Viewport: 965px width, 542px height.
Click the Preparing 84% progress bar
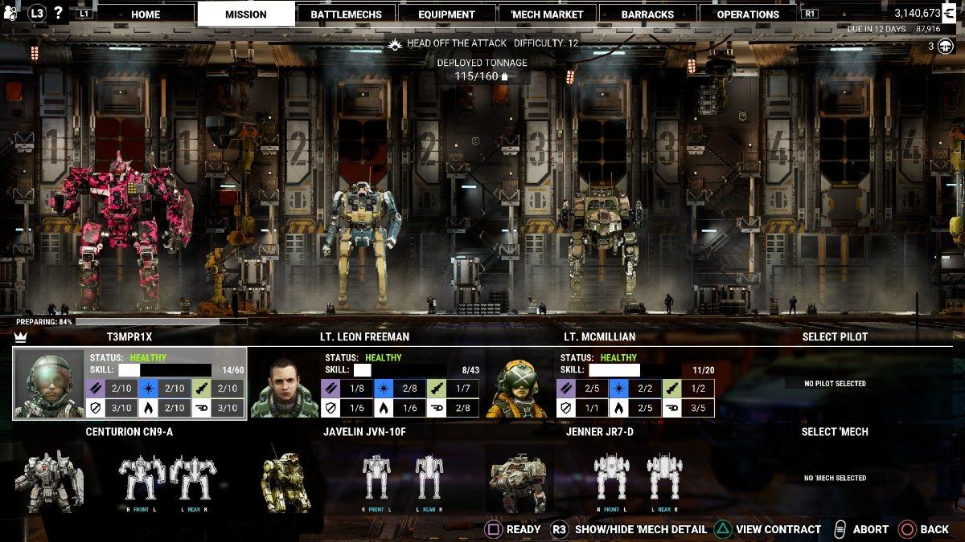[x=161, y=322]
